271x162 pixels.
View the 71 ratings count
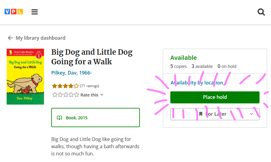click(x=90, y=86)
